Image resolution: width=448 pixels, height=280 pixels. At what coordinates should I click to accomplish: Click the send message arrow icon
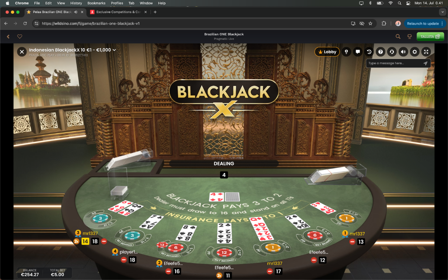coord(425,63)
